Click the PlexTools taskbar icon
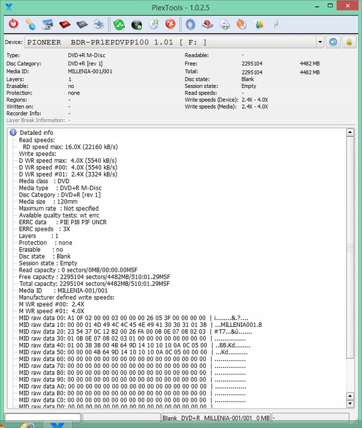Image resolution: width=362 pixels, height=428 pixels. [x=58, y=424]
